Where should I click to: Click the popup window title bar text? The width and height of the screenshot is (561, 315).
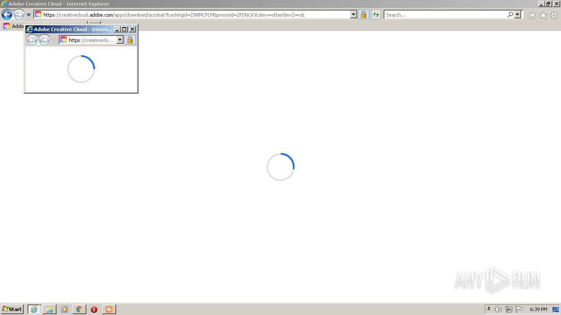73,29
